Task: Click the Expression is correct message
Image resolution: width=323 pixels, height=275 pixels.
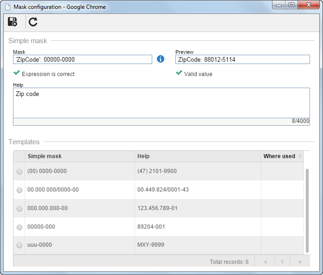Action: coord(48,74)
